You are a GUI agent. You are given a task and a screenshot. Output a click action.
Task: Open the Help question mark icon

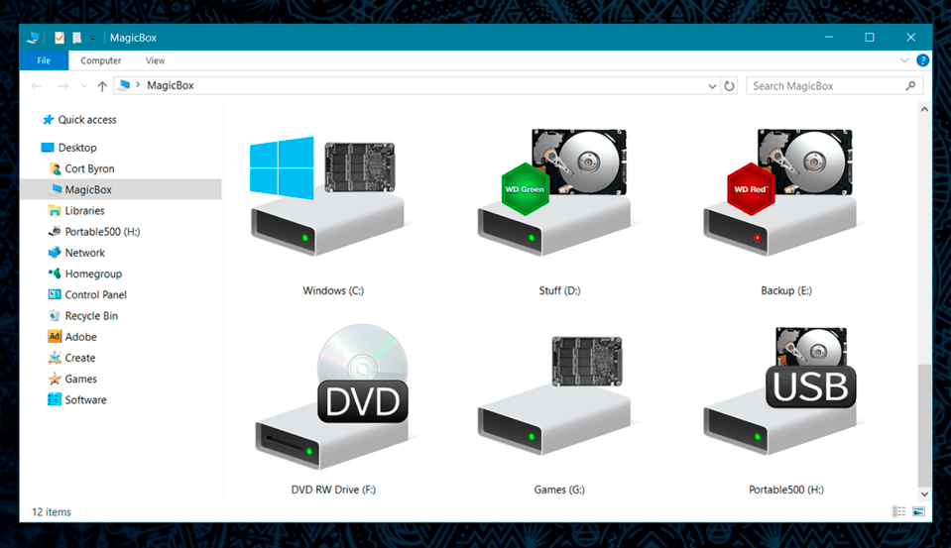[922, 60]
